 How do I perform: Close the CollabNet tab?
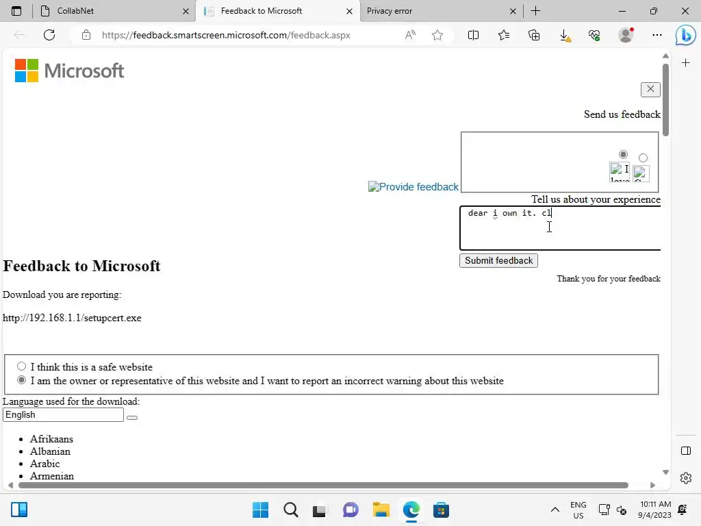(x=186, y=11)
